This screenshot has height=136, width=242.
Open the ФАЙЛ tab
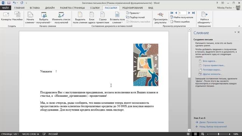click(x=6, y=8)
